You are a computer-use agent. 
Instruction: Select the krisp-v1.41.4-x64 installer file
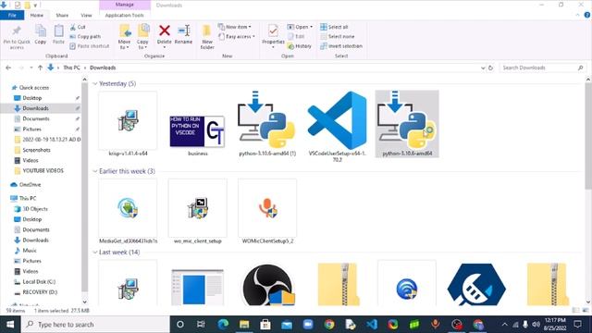coord(128,124)
